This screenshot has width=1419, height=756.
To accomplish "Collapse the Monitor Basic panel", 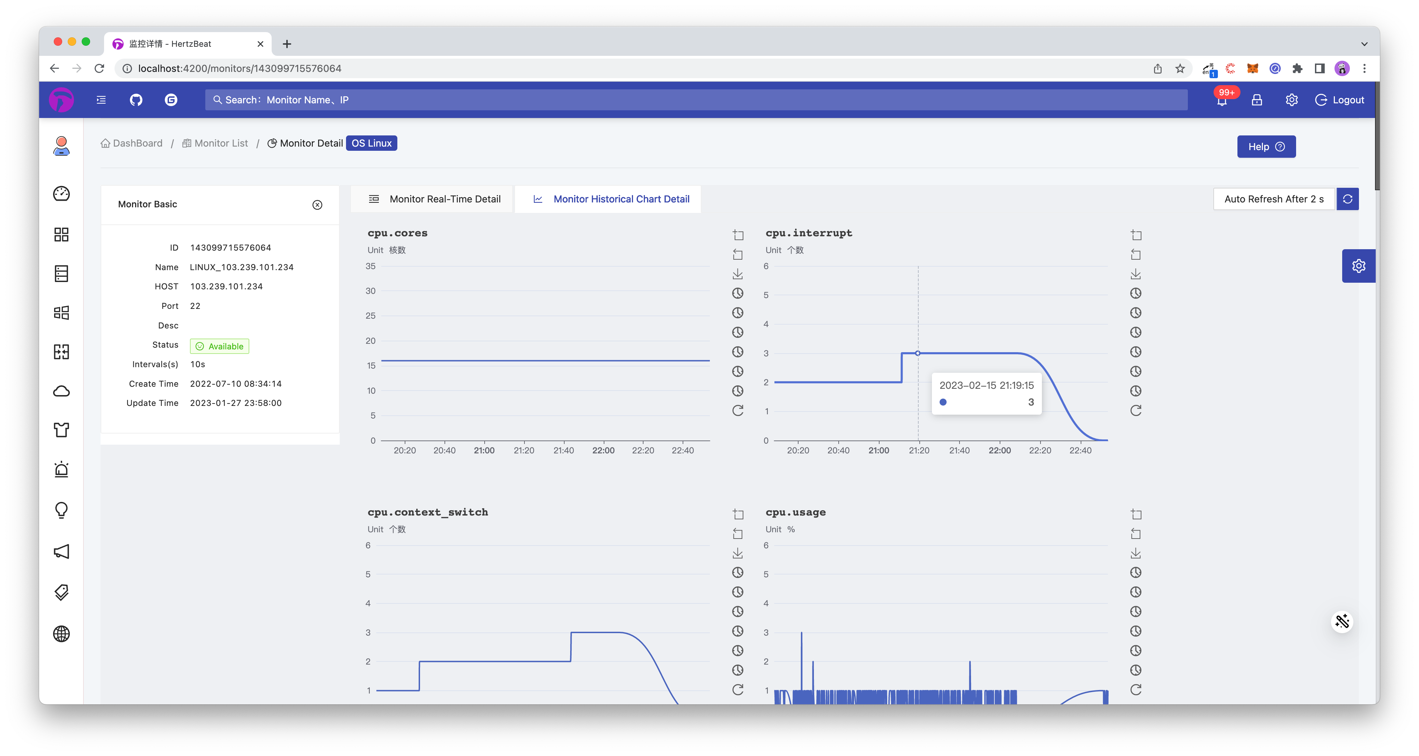I will [x=317, y=205].
